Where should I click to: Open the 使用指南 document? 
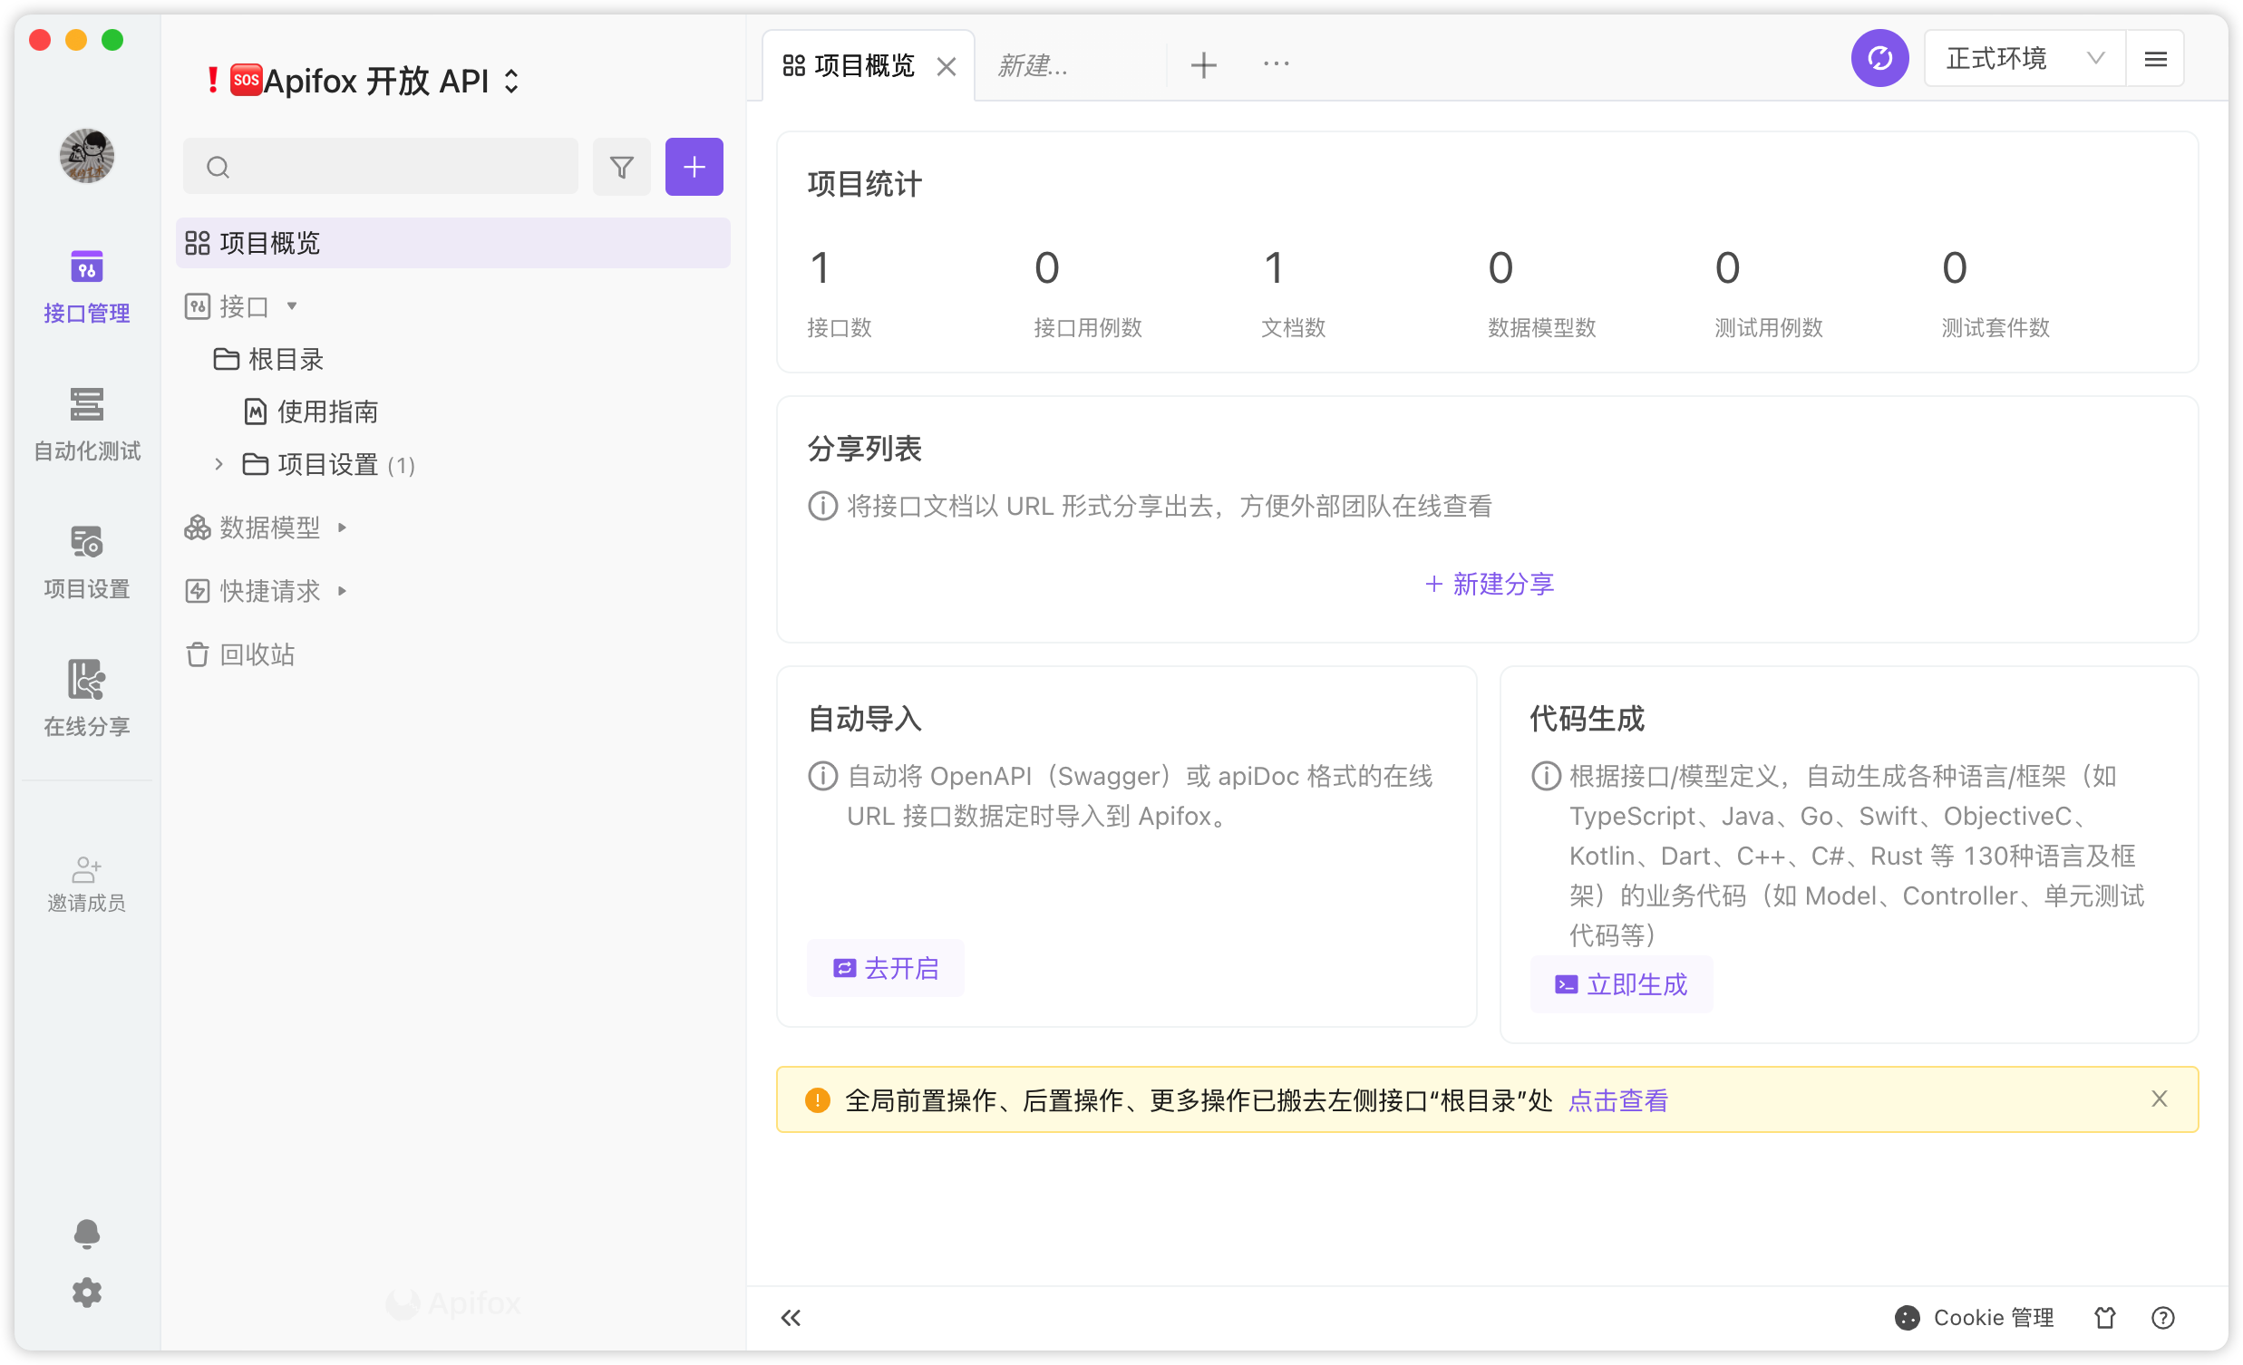click(x=311, y=412)
